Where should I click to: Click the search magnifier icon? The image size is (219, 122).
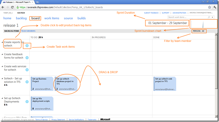click(x=209, y=17)
